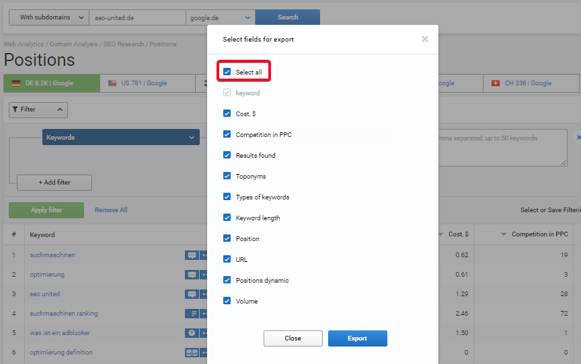Uncheck the Volume export field
581x364 pixels.
(x=227, y=301)
